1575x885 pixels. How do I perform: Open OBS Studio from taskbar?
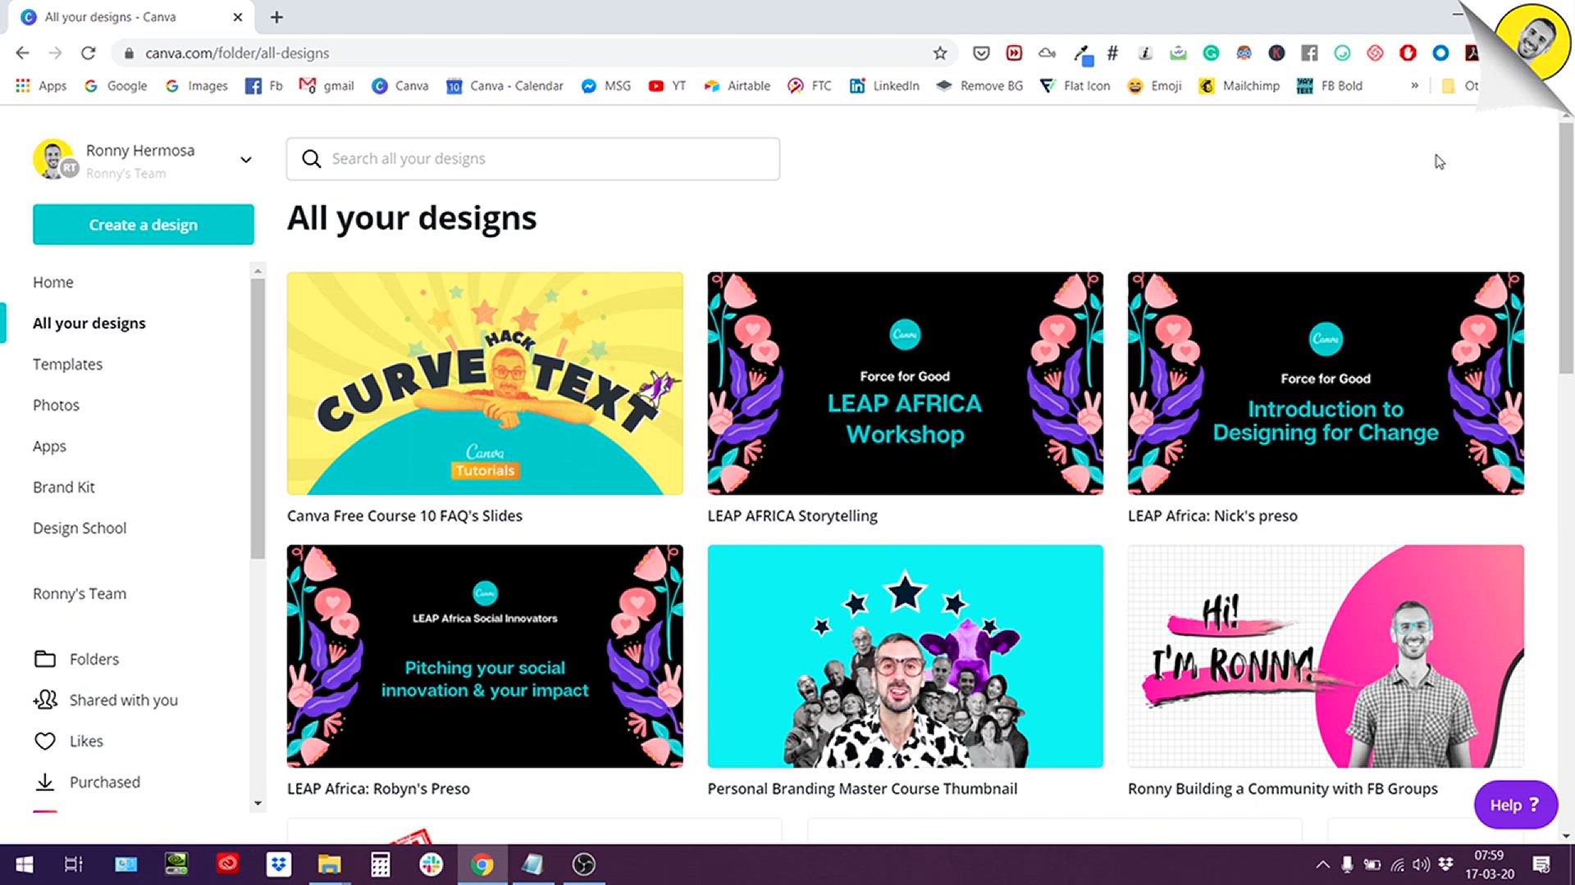tap(583, 865)
